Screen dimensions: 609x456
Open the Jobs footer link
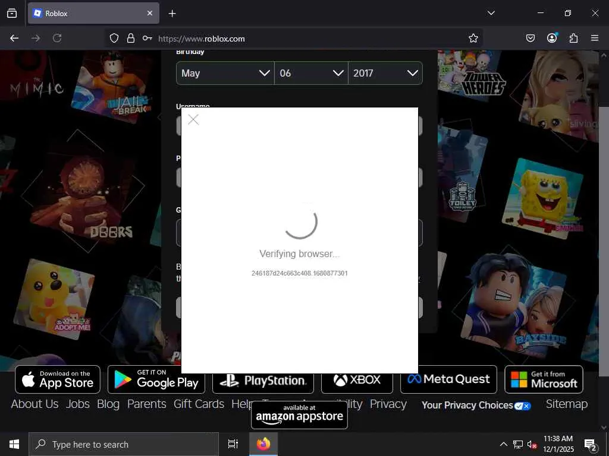[x=78, y=404]
